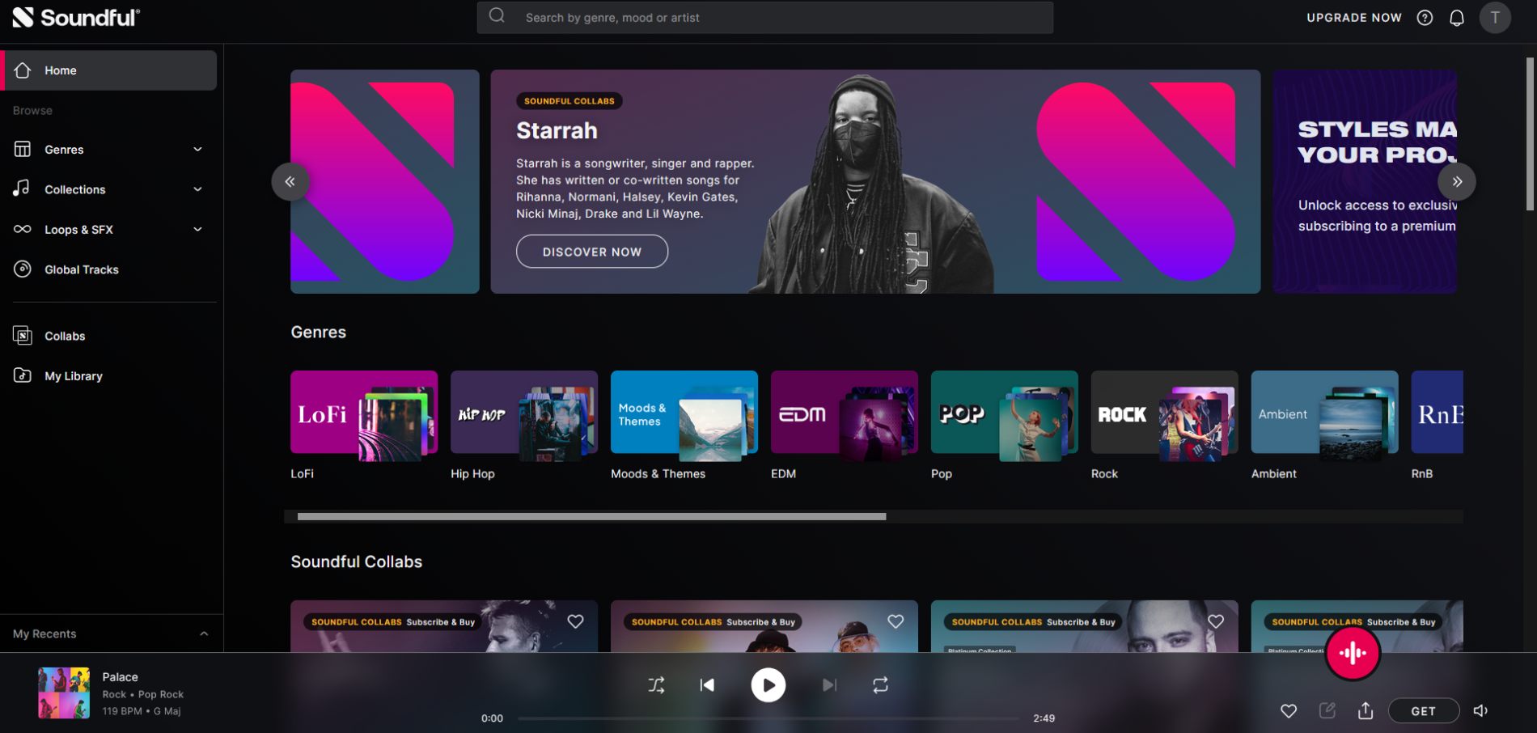This screenshot has height=733, width=1537.
Task: Click the GET button in player
Action: 1424,710
